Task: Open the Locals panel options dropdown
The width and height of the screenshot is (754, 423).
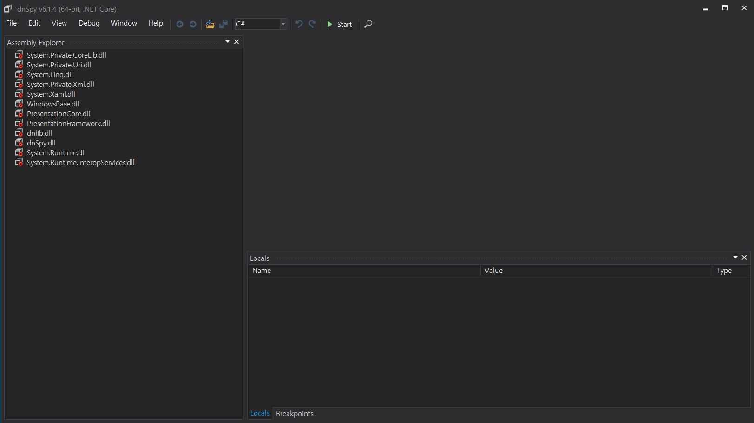Action: (735, 258)
